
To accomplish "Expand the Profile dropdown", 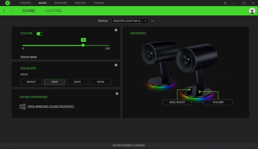I will 130,21.
